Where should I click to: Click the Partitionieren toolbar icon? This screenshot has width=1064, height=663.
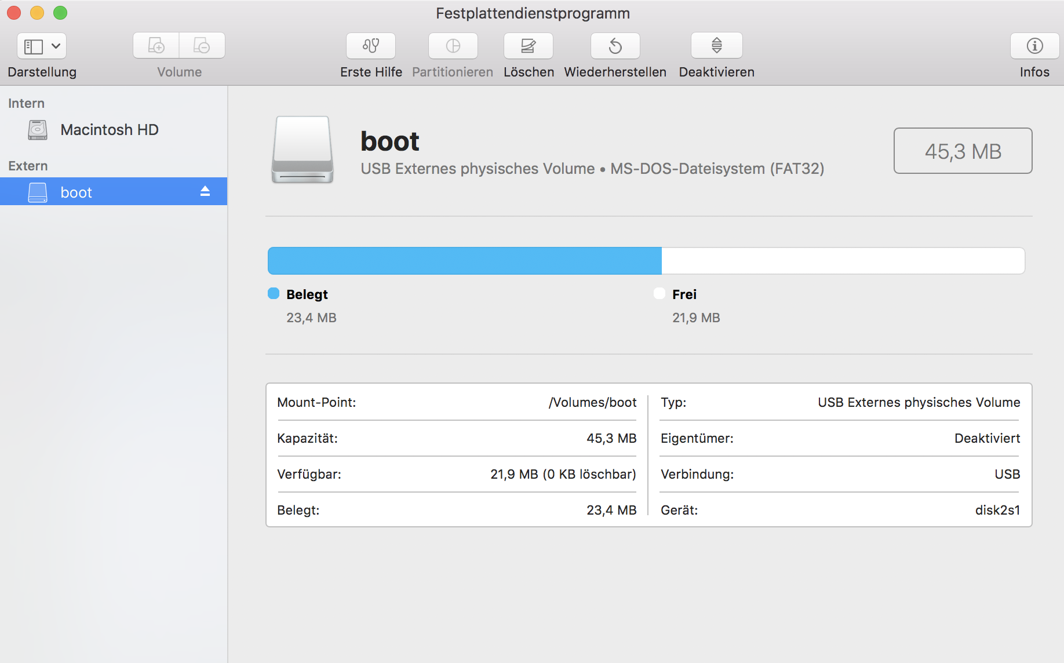(453, 46)
